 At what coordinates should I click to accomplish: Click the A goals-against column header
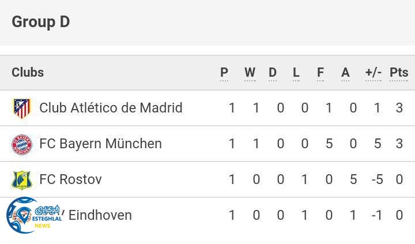pos(345,73)
